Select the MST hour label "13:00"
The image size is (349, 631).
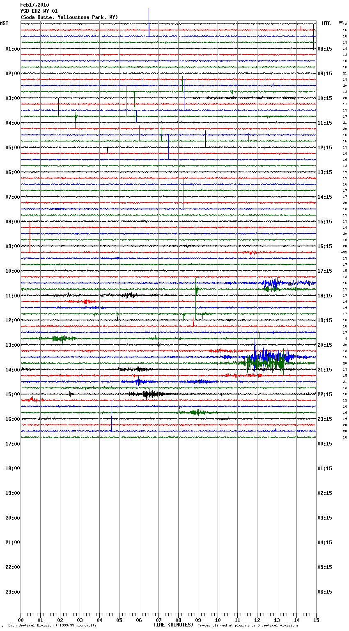tap(13, 345)
